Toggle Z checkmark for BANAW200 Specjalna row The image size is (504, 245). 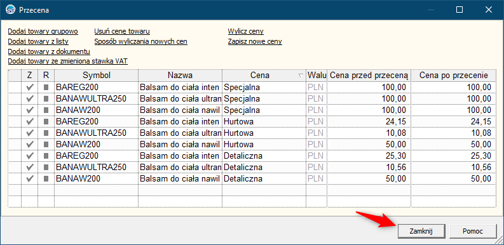coord(30,110)
